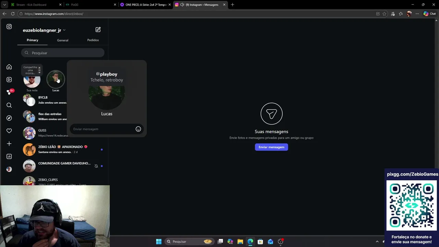Screen dimensions: 439x247
Task: Switch to the Primary tab
Action: click(x=33, y=40)
